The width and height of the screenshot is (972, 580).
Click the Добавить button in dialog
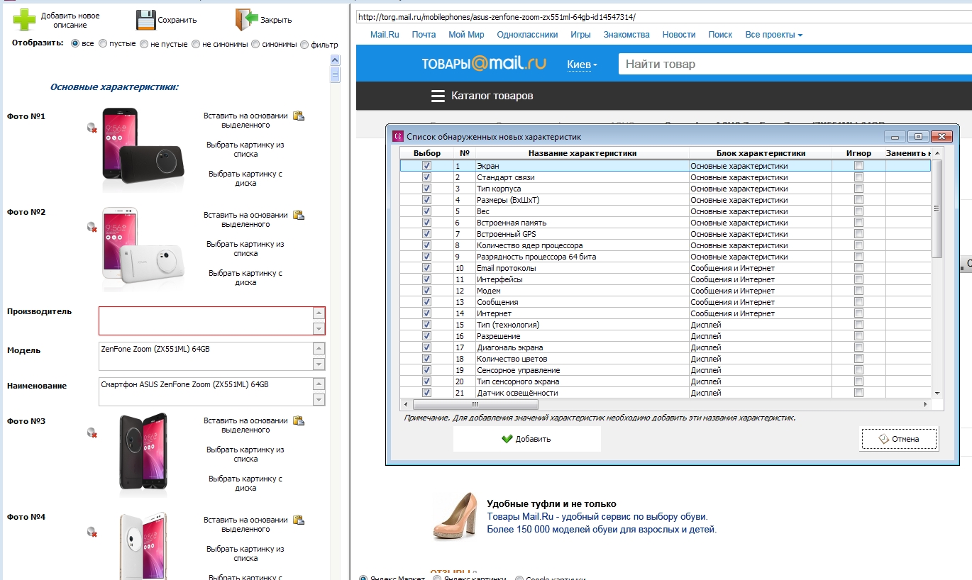click(527, 439)
